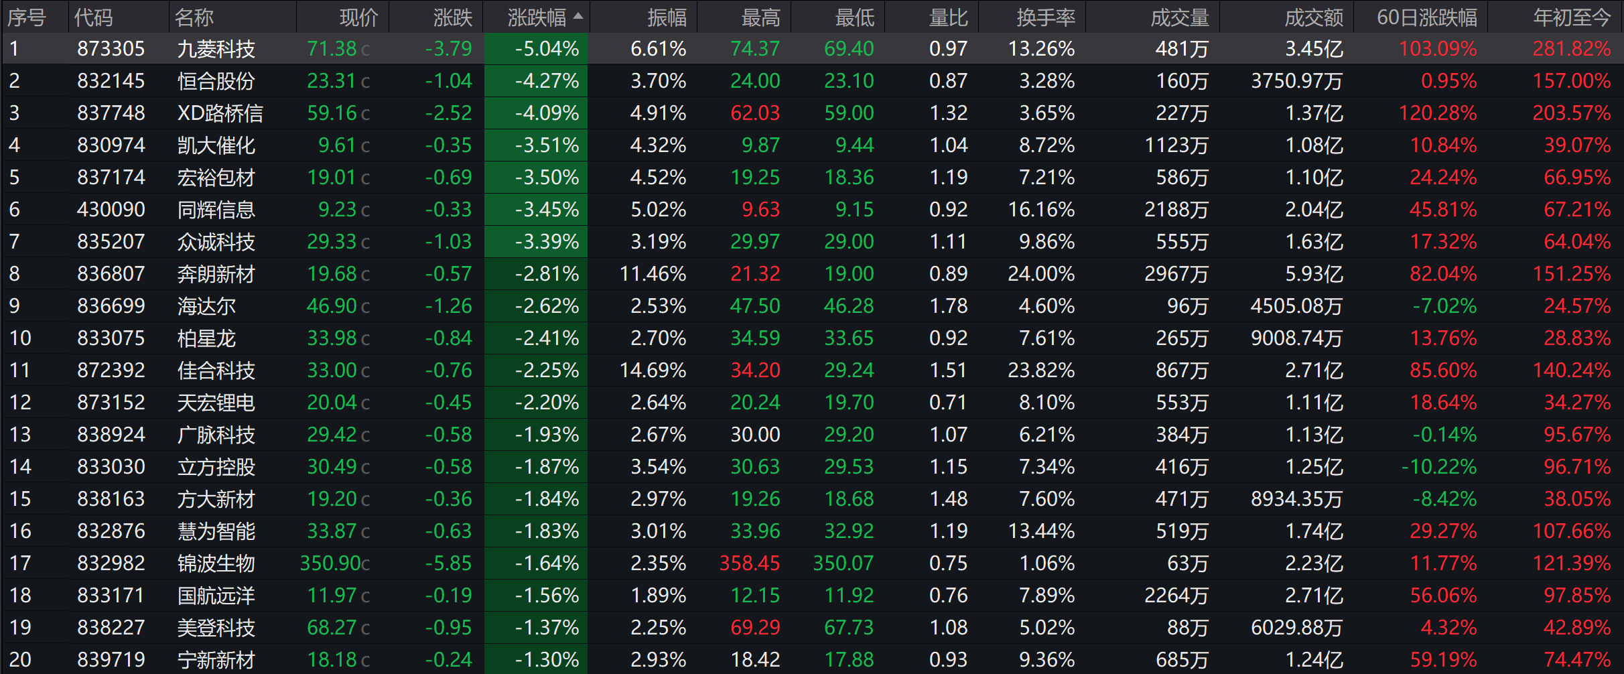
Task: Select the 众诚科技 name cell
Action: [216, 242]
